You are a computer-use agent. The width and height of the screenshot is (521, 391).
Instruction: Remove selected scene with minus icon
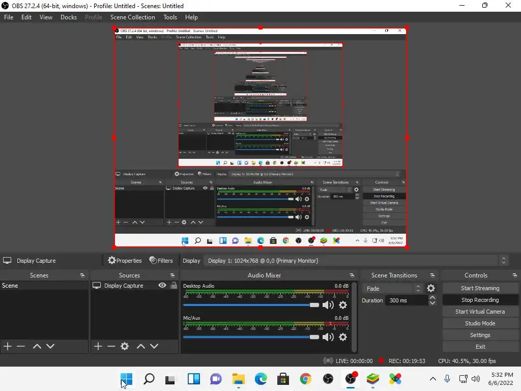[21, 346]
